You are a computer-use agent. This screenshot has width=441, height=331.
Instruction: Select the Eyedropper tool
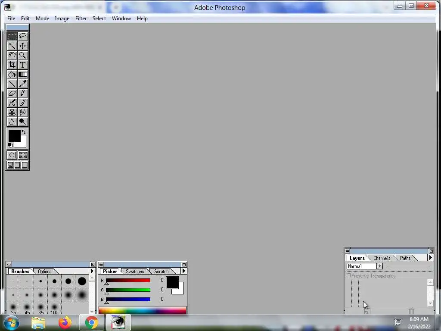(23, 84)
